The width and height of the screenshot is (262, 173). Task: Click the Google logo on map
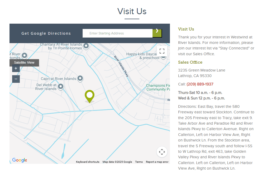pyautogui.click(x=20, y=160)
